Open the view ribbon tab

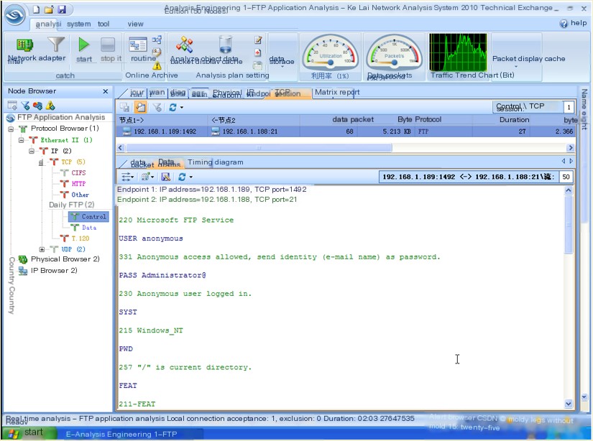coord(135,24)
